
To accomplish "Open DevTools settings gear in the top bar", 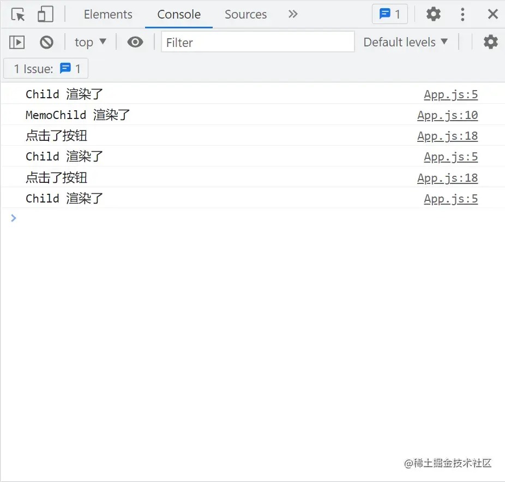I will (x=433, y=14).
